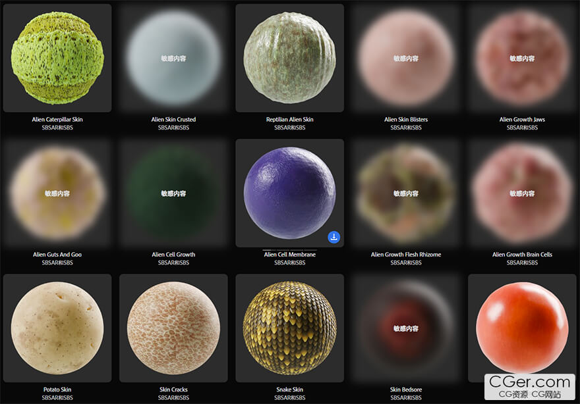This screenshot has height=404, width=580.
Task: Open the Potato Skin material thumbnail
Action: [57, 328]
